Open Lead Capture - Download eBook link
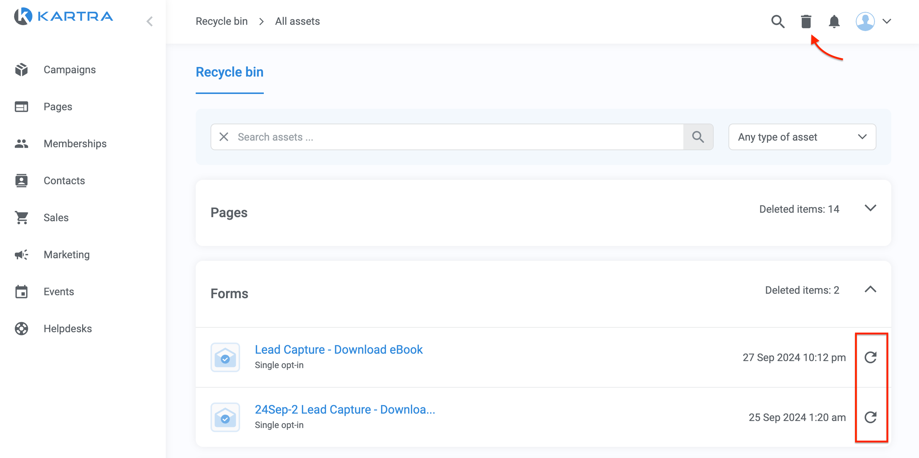This screenshot has width=919, height=458. (339, 350)
